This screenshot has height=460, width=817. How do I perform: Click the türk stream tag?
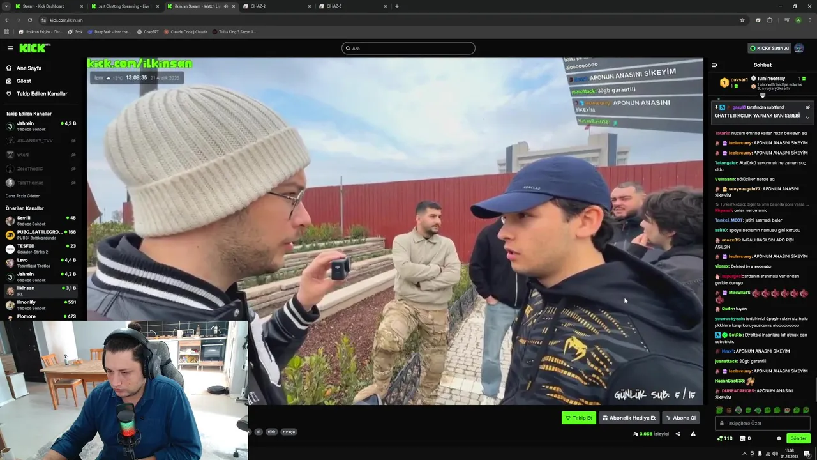[271, 432]
